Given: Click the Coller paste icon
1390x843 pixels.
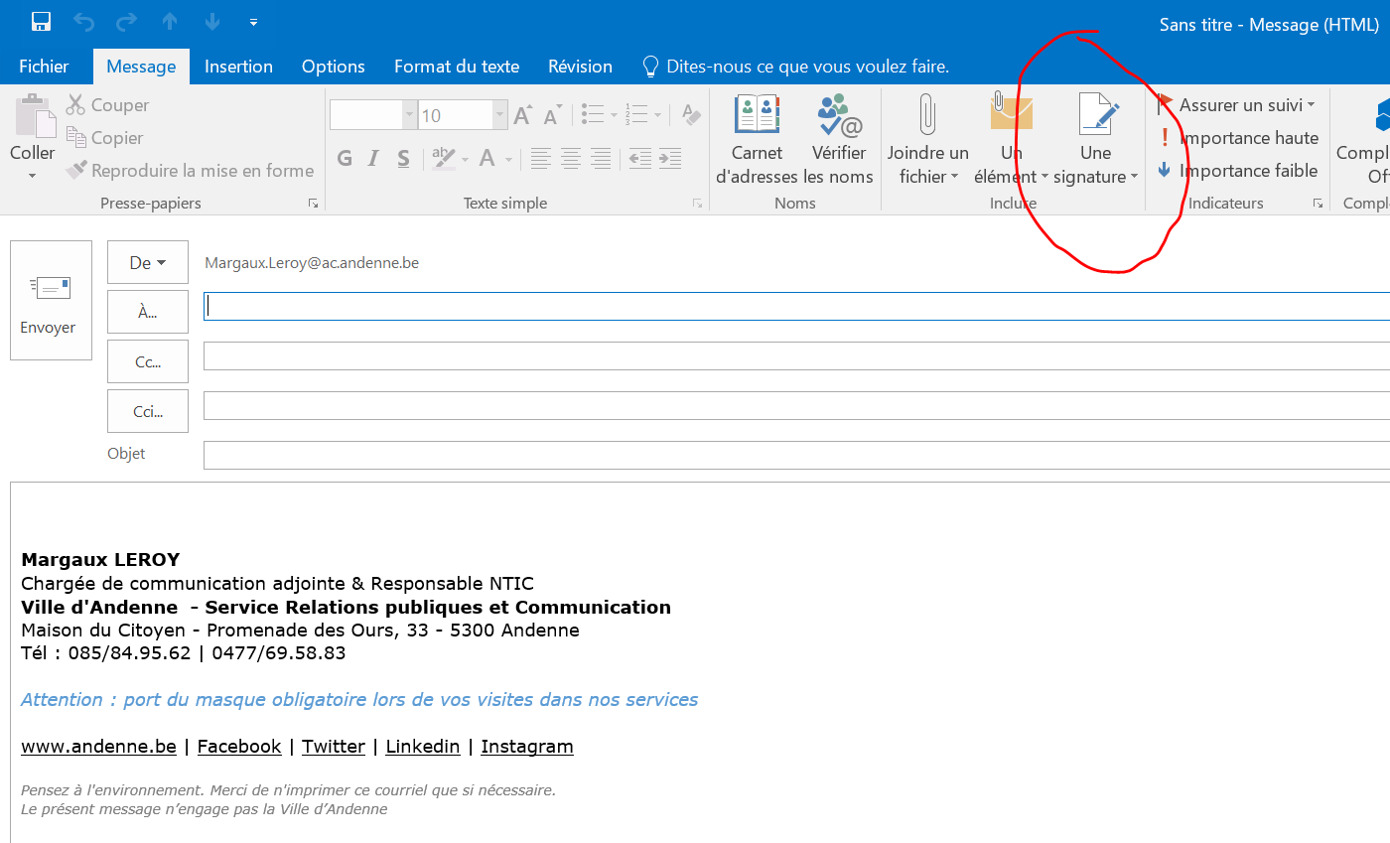Looking at the screenshot, I should click(33, 119).
